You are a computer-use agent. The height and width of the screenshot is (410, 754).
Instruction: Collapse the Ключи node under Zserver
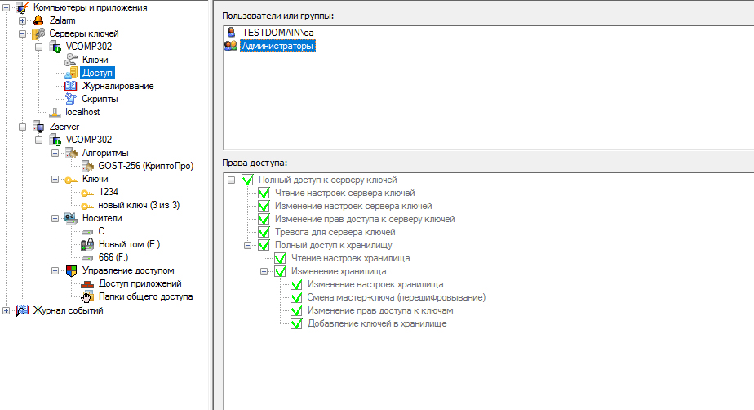click(x=55, y=179)
